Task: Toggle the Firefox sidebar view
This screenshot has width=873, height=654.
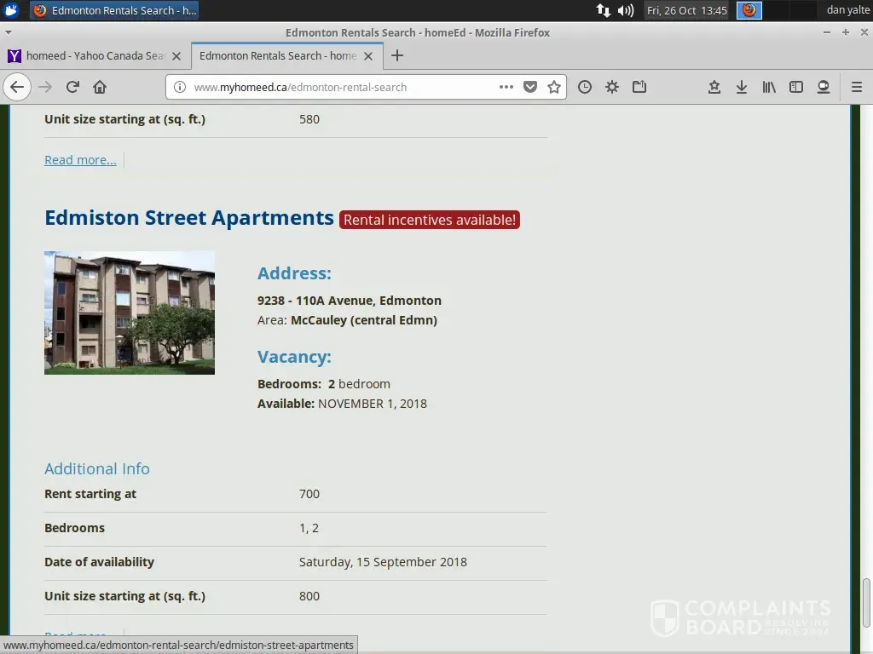Action: click(x=796, y=87)
